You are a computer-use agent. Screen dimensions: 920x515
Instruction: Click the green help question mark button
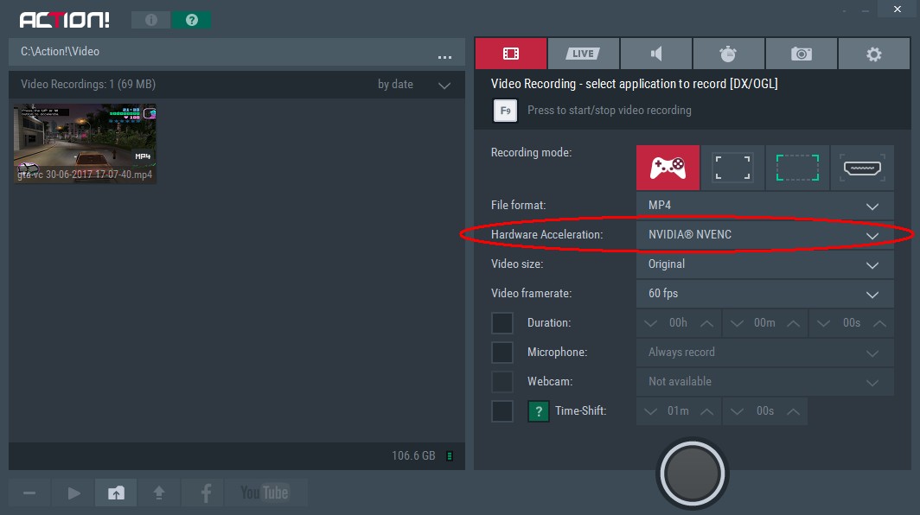(x=191, y=20)
